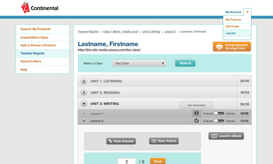Click the My Account label

click(233, 12)
